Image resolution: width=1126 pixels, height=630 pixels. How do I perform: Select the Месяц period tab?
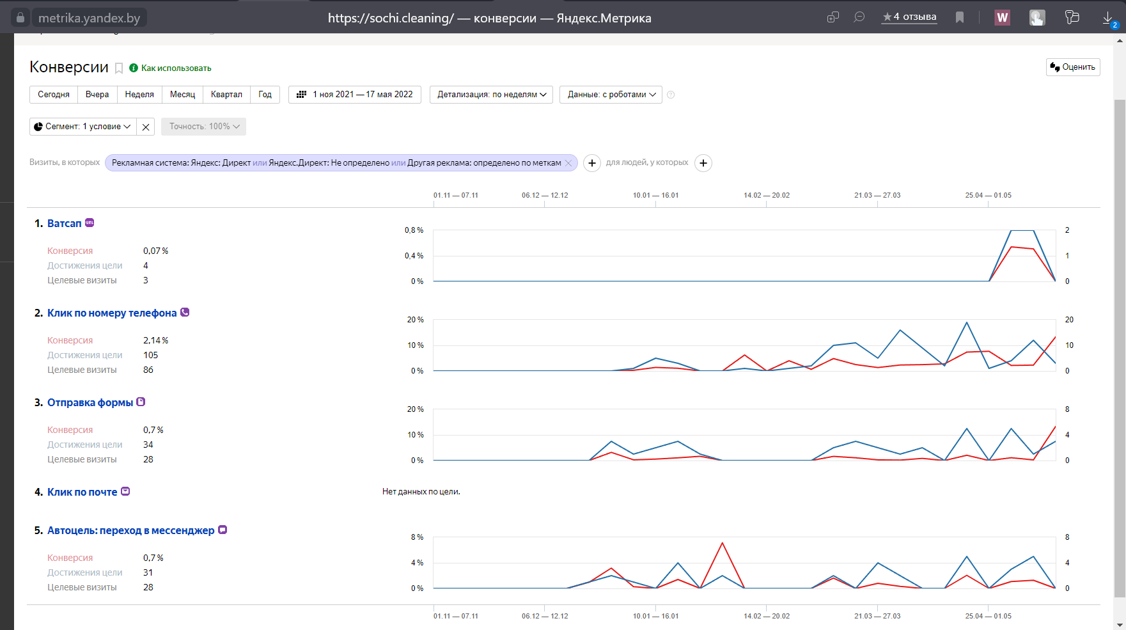tap(182, 95)
